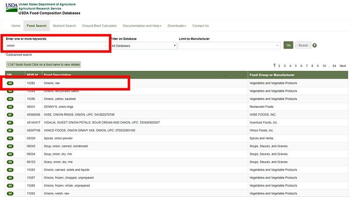Open the Gravy, onion, dry, mix entry

[x=58, y=162]
